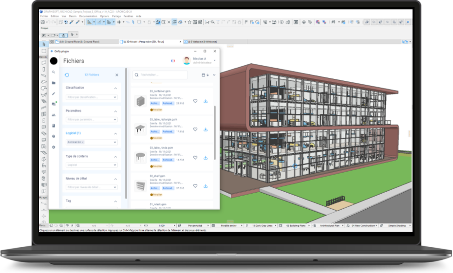This screenshot has height=273, width=453.
Task: Download the 02_shelf.gsm file
Action: 205,186
